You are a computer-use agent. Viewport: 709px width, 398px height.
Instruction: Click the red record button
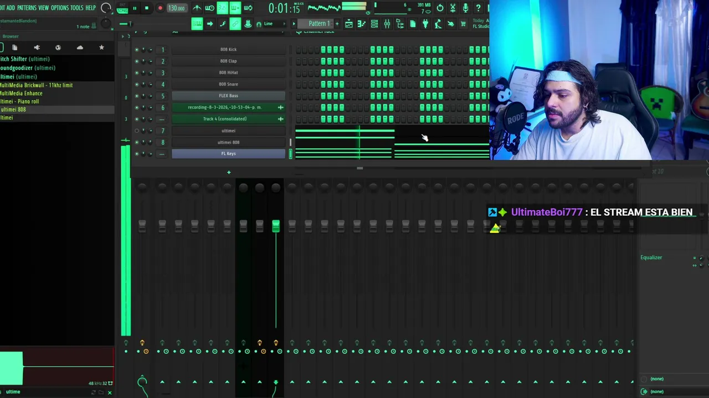161,8
